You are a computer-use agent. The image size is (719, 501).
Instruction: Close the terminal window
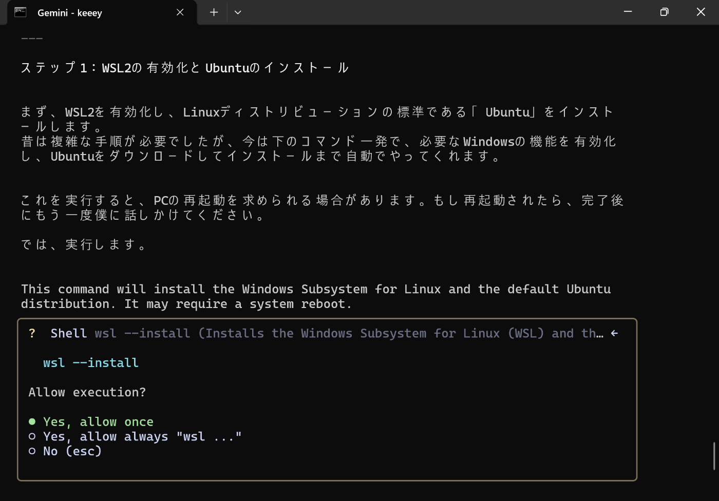pos(701,12)
